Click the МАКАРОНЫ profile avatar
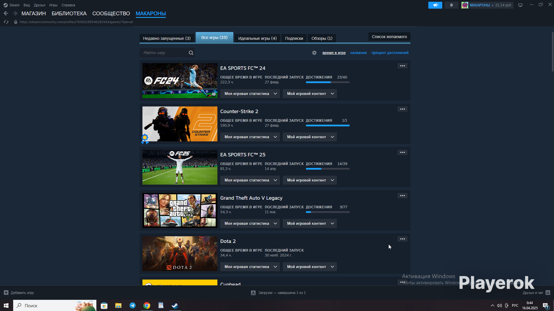Viewport: 554px width, 311px height. pos(465,5)
